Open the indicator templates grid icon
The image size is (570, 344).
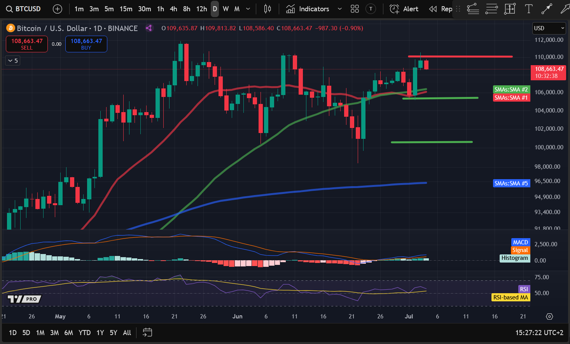[x=355, y=9]
